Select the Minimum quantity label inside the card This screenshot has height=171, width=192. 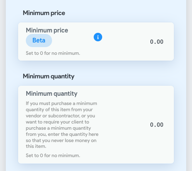(x=52, y=93)
